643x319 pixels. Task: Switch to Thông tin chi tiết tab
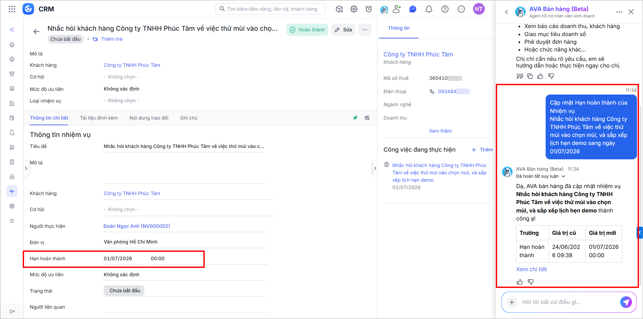coord(49,118)
